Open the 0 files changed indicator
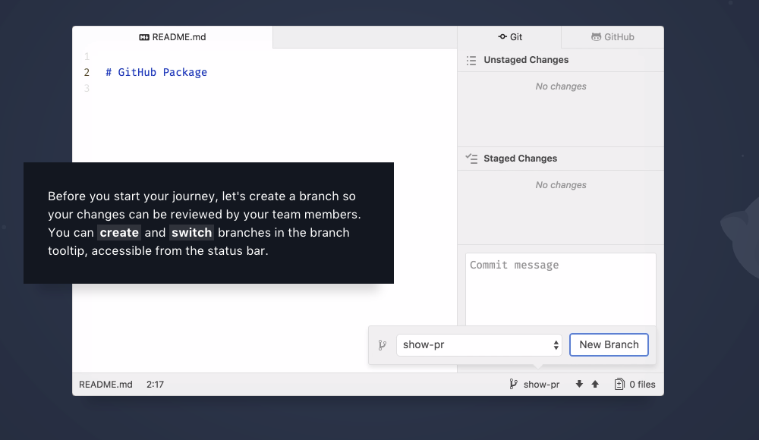759x440 pixels. (635, 385)
